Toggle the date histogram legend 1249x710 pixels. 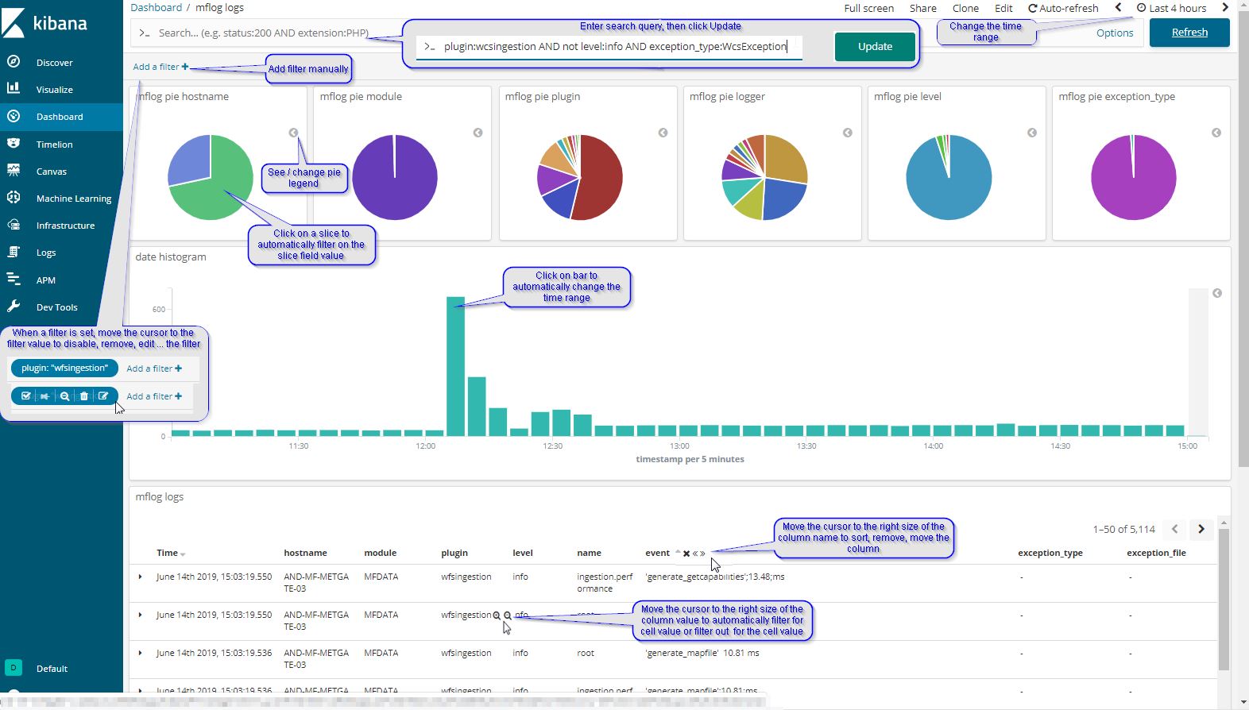(1217, 293)
